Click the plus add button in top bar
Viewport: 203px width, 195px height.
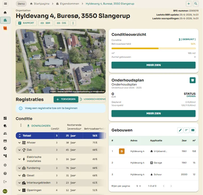point(189,4)
